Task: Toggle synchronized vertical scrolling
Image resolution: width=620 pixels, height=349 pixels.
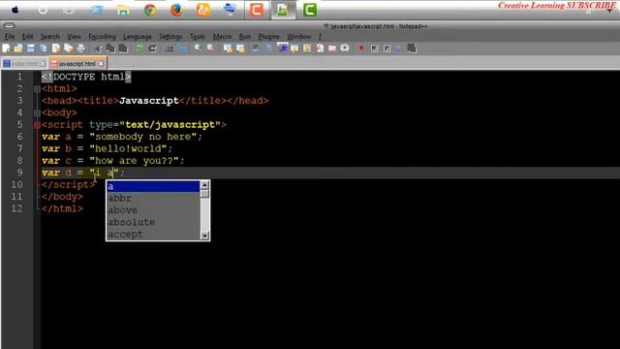Action: 228,48
